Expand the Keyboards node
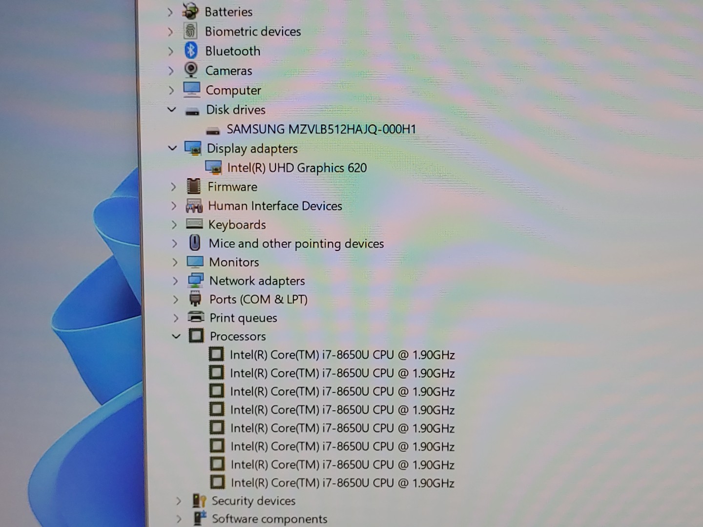703x527 pixels. 174,224
